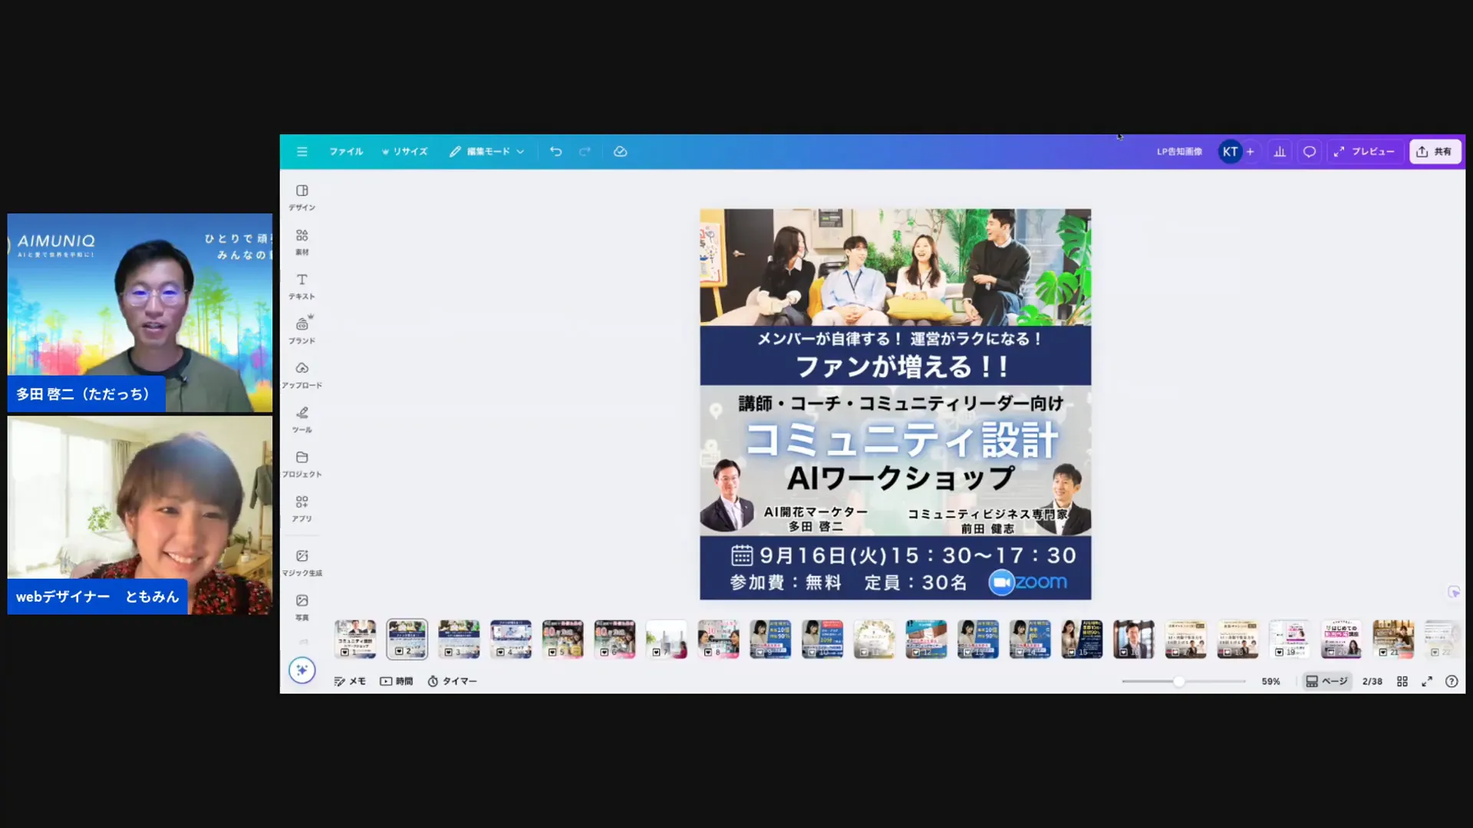
Task: Open the 59% zoom level dropdown
Action: coord(1271,681)
